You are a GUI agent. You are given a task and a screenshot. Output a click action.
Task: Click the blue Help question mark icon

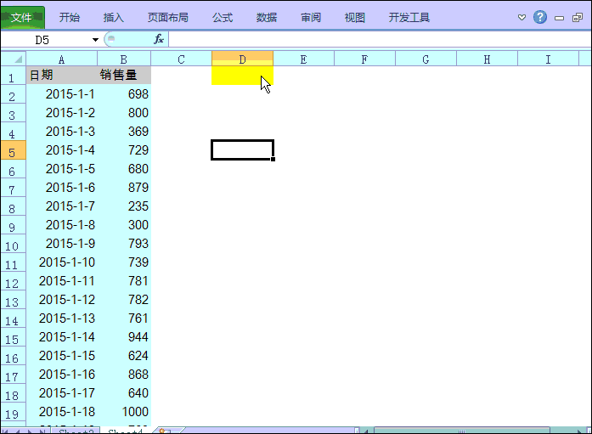[540, 17]
